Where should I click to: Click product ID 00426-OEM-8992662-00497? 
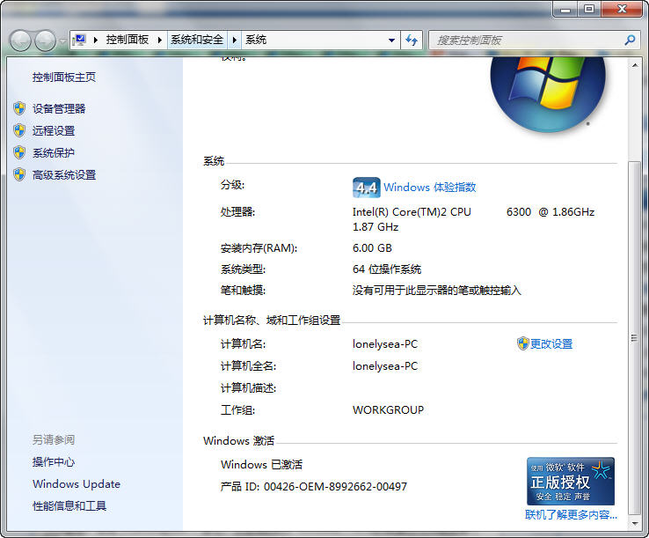click(336, 486)
